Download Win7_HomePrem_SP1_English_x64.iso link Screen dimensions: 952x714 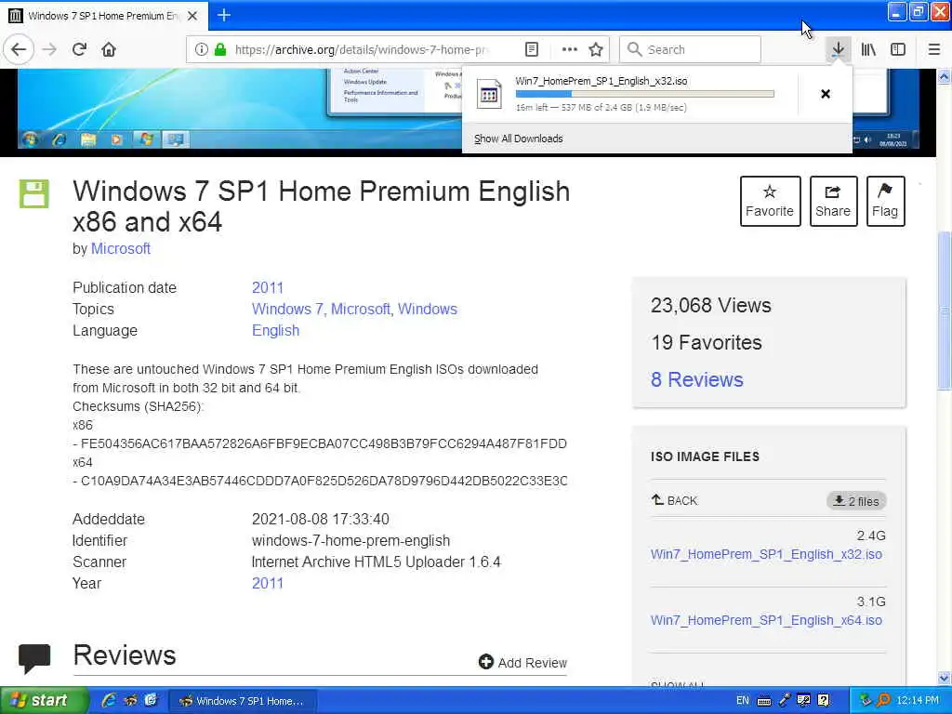[x=766, y=620]
